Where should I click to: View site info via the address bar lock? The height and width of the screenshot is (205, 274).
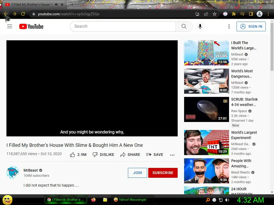pyautogui.click(x=34, y=14)
